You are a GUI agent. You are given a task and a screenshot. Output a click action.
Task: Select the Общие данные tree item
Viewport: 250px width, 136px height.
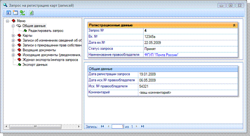34,26
